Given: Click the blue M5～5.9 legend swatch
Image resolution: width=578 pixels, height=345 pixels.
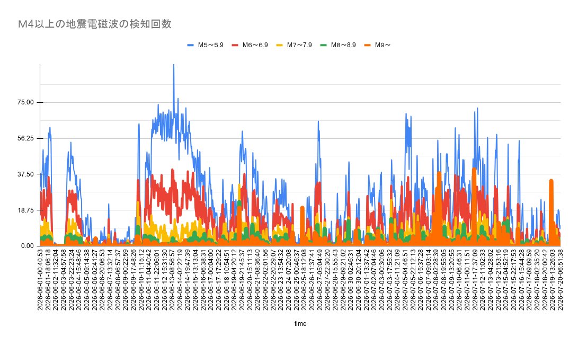Looking at the screenshot, I should point(191,46).
